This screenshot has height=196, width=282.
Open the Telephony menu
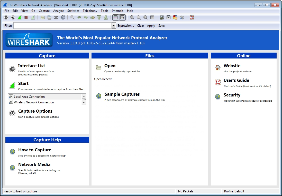pos(90,11)
